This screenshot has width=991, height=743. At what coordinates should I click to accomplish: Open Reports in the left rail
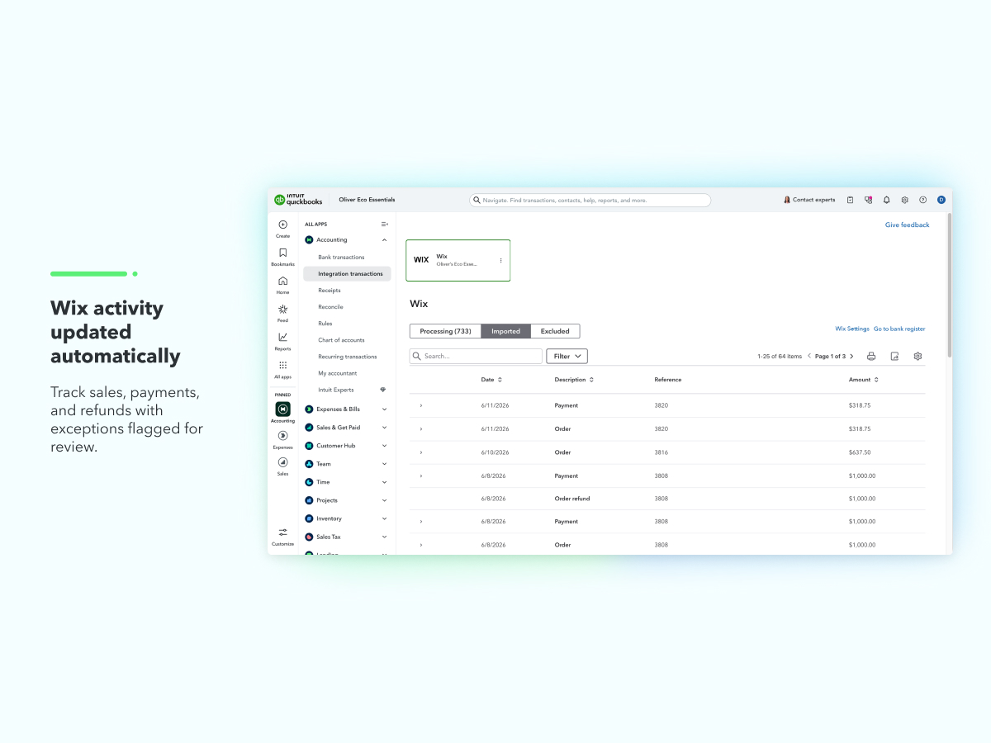[x=283, y=341]
